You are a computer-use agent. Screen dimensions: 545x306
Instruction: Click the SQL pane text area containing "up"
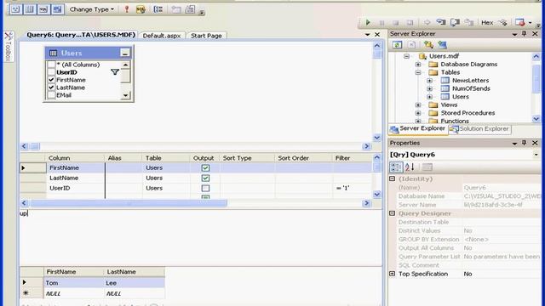tap(201, 237)
